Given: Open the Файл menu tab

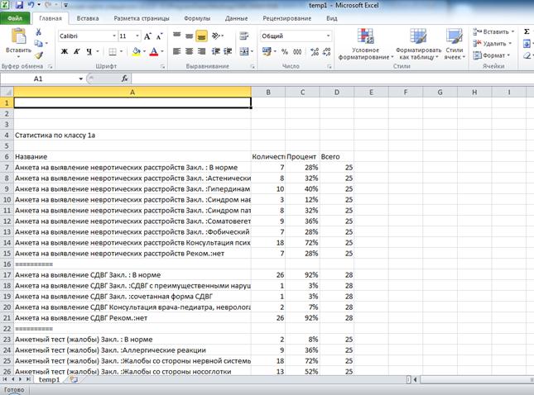Looking at the screenshot, I should click(15, 17).
